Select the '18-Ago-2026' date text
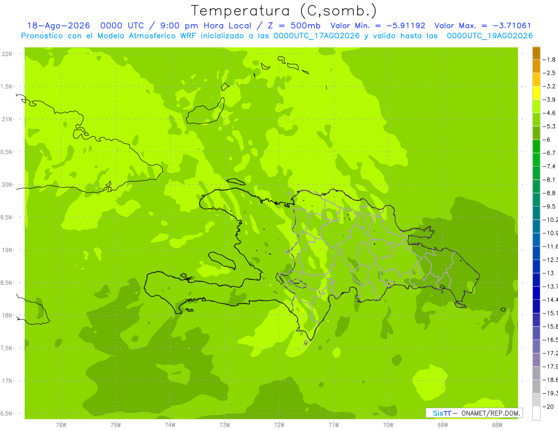Image resolution: width=558 pixels, height=431 pixels. pyautogui.click(x=58, y=26)
